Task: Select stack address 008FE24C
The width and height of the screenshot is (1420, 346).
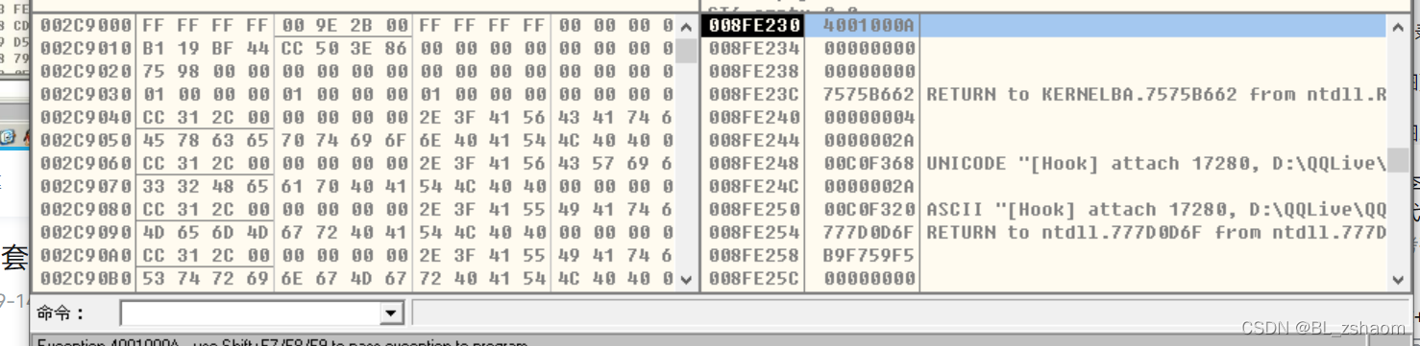Action: click(753, 186)
